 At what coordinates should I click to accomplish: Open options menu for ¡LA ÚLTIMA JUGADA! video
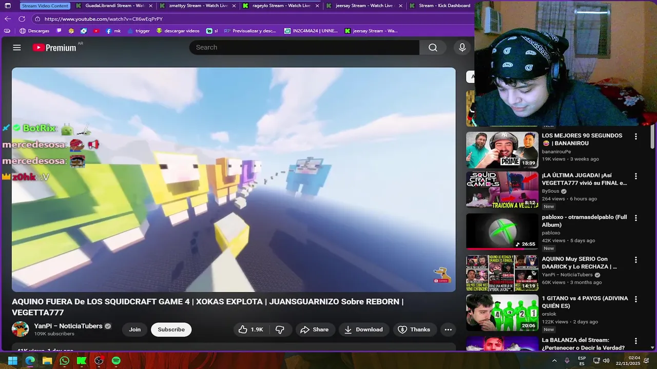[x=635, y=176]
